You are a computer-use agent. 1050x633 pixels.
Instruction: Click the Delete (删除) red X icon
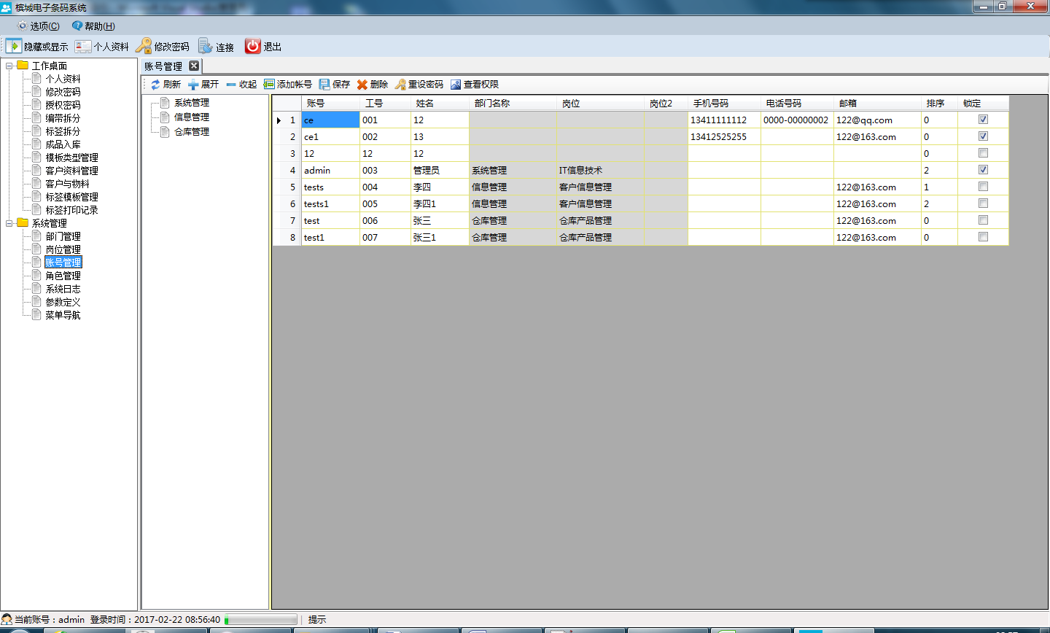tap(362, 85)
